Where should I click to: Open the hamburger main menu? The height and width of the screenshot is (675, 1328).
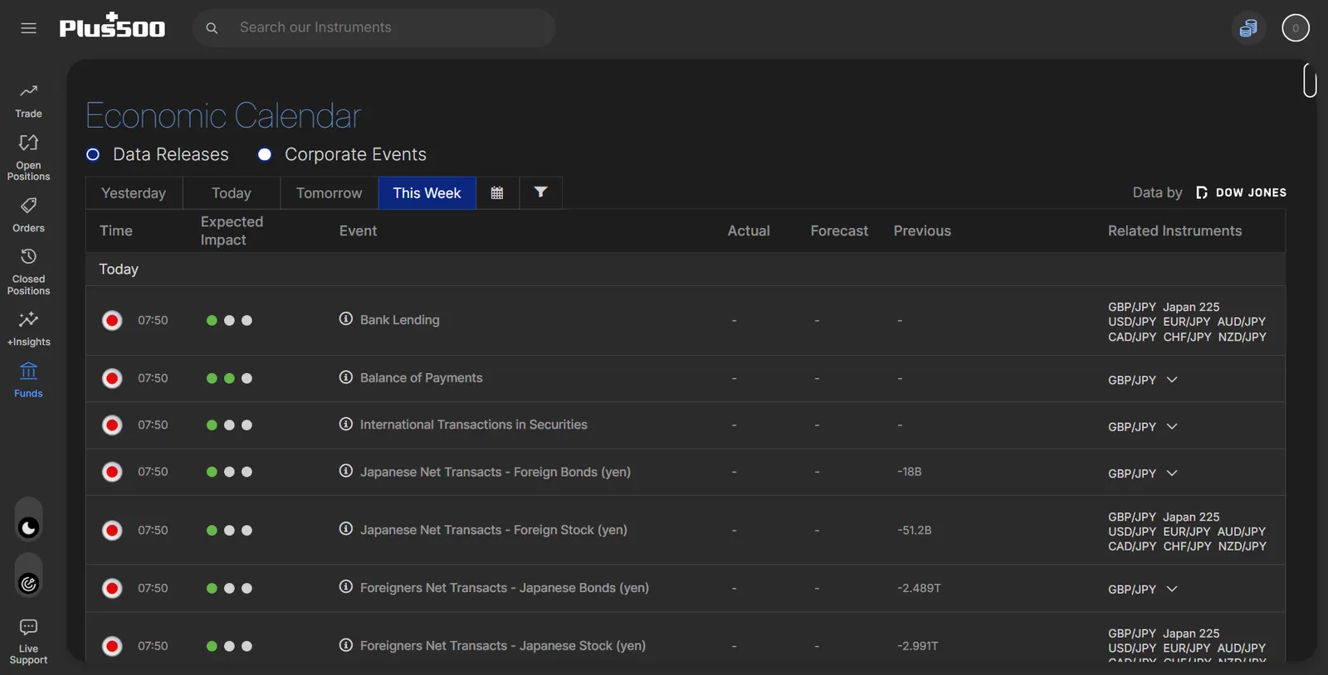[28, 28]
